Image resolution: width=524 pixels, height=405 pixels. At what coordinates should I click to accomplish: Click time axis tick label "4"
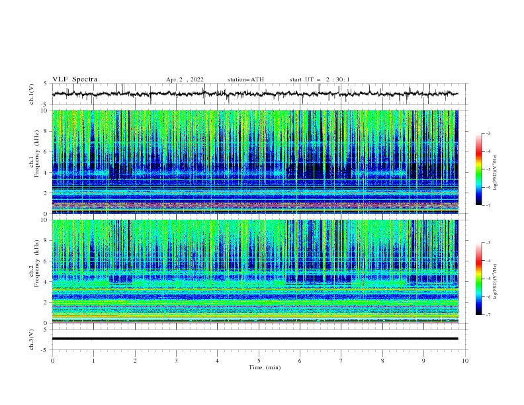(217, 361)
